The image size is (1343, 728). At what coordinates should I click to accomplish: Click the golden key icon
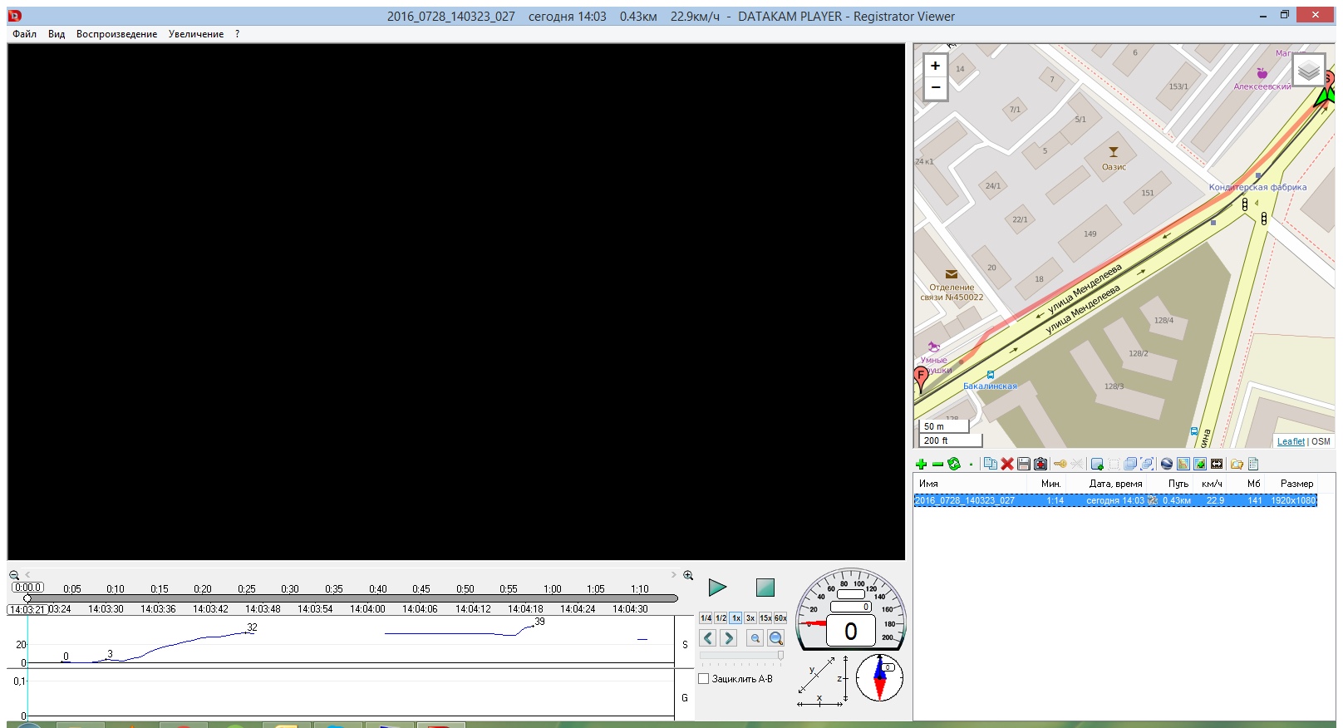(x=1060, y=465)
